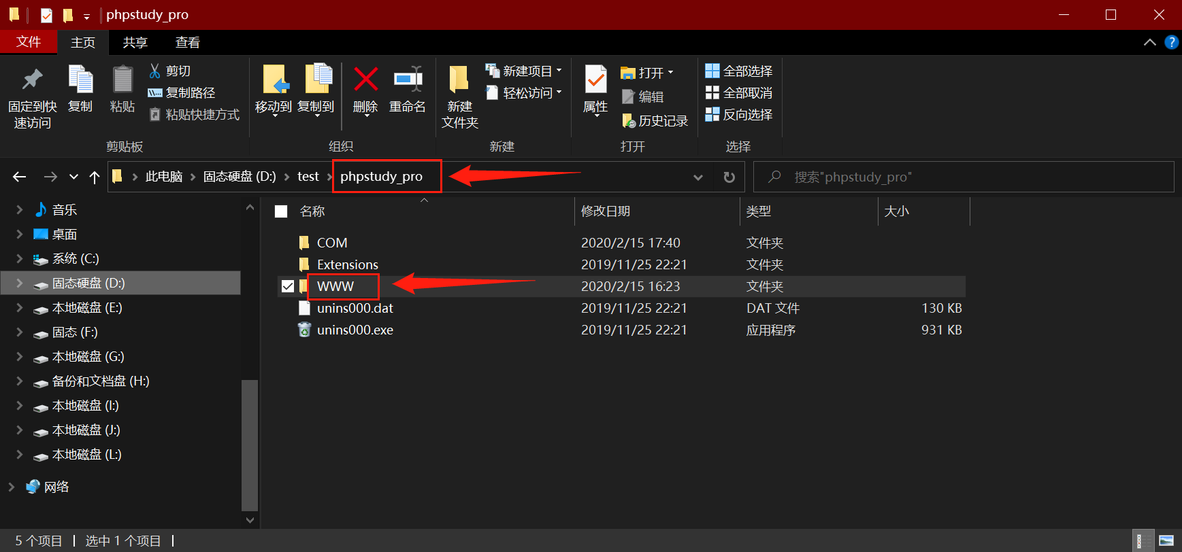Image resolution: width=1182 pixels, height=552 pixels.
Task: Create a New folder (新建文件夹)
Action: pos(460,95)
